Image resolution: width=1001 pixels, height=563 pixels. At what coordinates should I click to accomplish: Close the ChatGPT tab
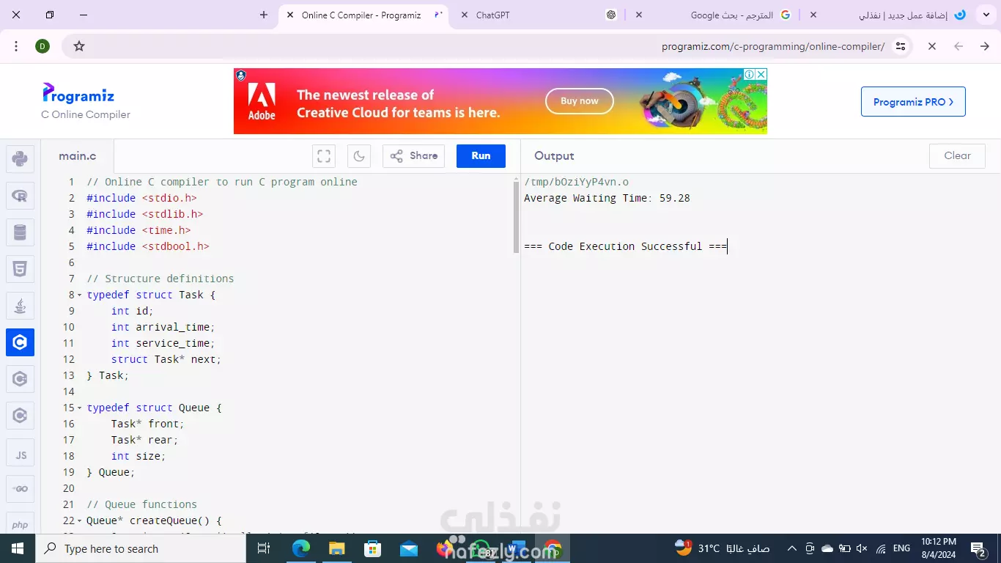[464, 15]
